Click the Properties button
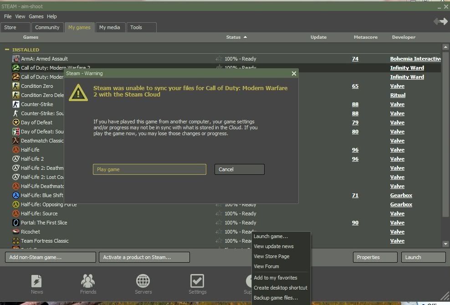 point(375,257)
